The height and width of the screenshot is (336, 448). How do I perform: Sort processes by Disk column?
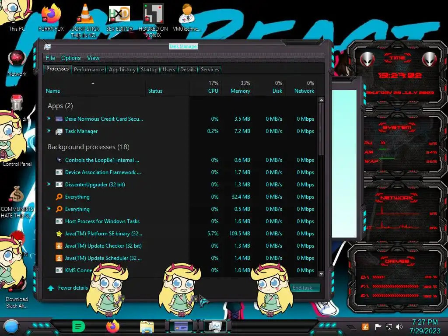269,87
